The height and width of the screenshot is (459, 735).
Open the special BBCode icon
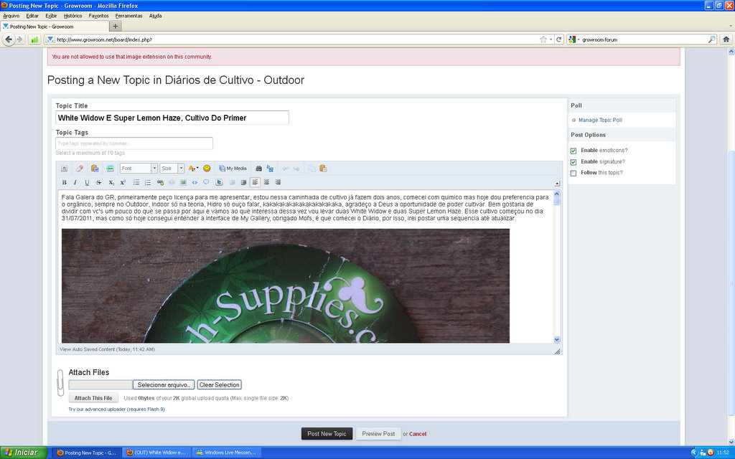click(110, 168)
